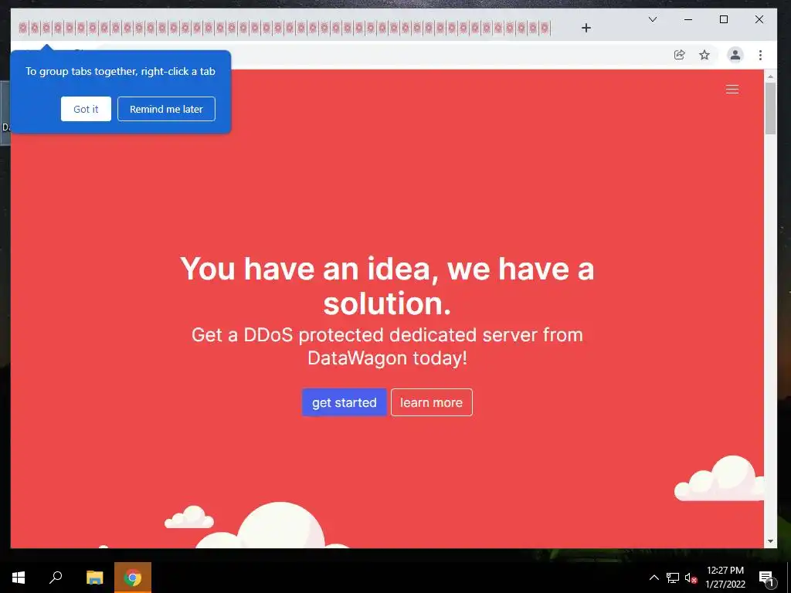Click the get started button
This screenshot has width=791, height=593.
click(344, 402)
